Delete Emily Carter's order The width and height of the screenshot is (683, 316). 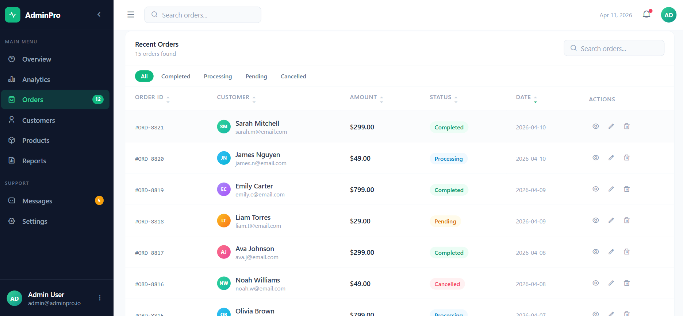click(627, 189)
